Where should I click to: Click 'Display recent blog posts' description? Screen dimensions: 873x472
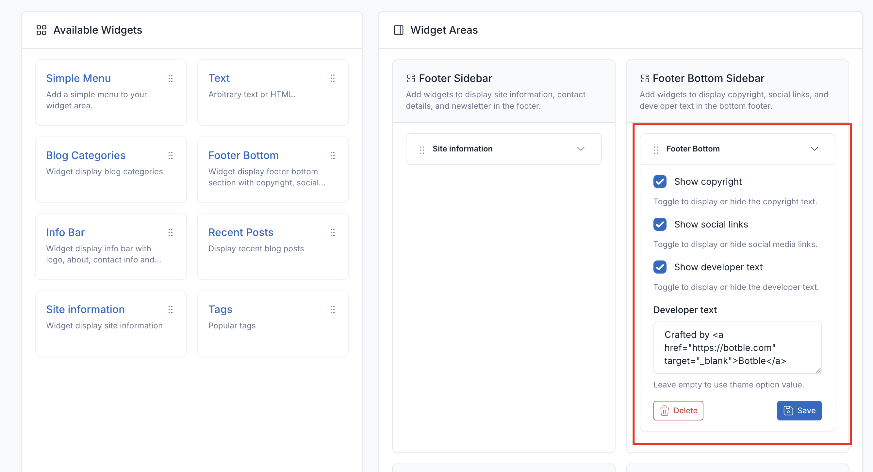click(x=256, y=249)
